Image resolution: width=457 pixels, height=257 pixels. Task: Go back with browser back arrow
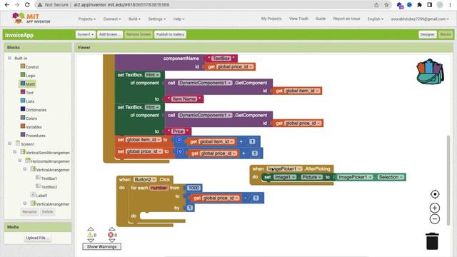[x=7, y=5]
